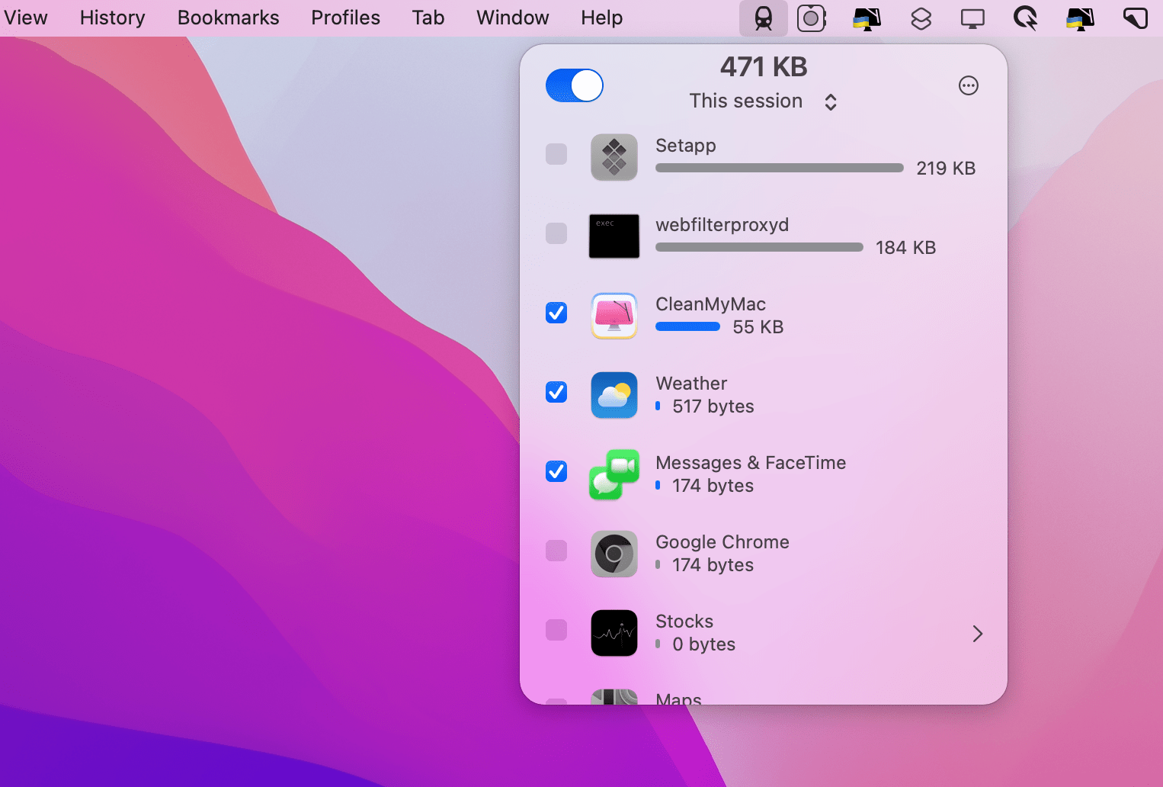The height and width of the screenshot is (787, 1163).
Task: Click the webfilterproxyd exec icon
Action: 614,236
